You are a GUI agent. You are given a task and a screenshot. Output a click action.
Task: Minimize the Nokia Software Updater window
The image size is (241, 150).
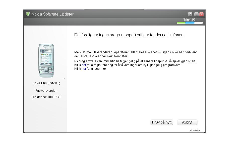[x=196, y=14]
